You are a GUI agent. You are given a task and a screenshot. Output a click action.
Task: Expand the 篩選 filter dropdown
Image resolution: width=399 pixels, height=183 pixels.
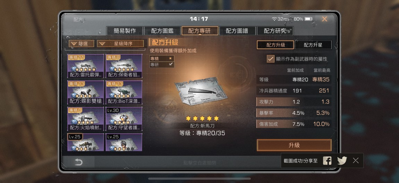click(81, 44)
